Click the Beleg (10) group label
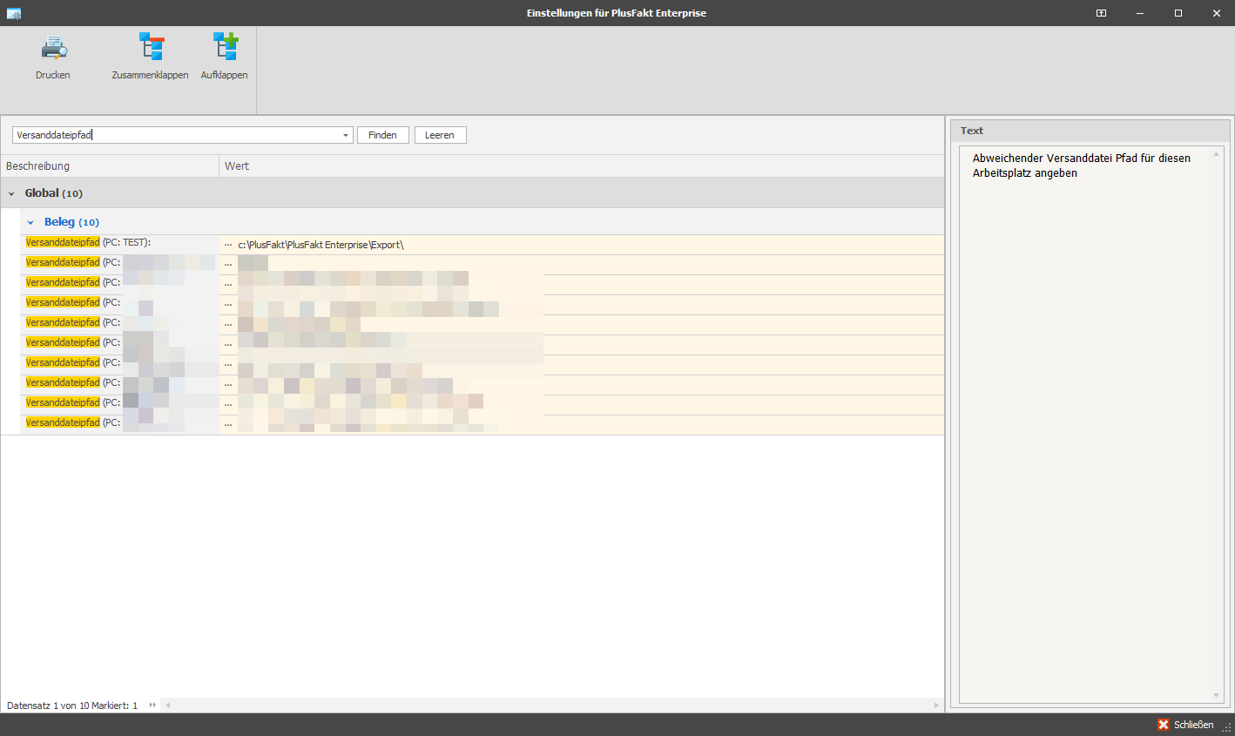This screenshot has height=736, width=1235. tap(71, 222)
